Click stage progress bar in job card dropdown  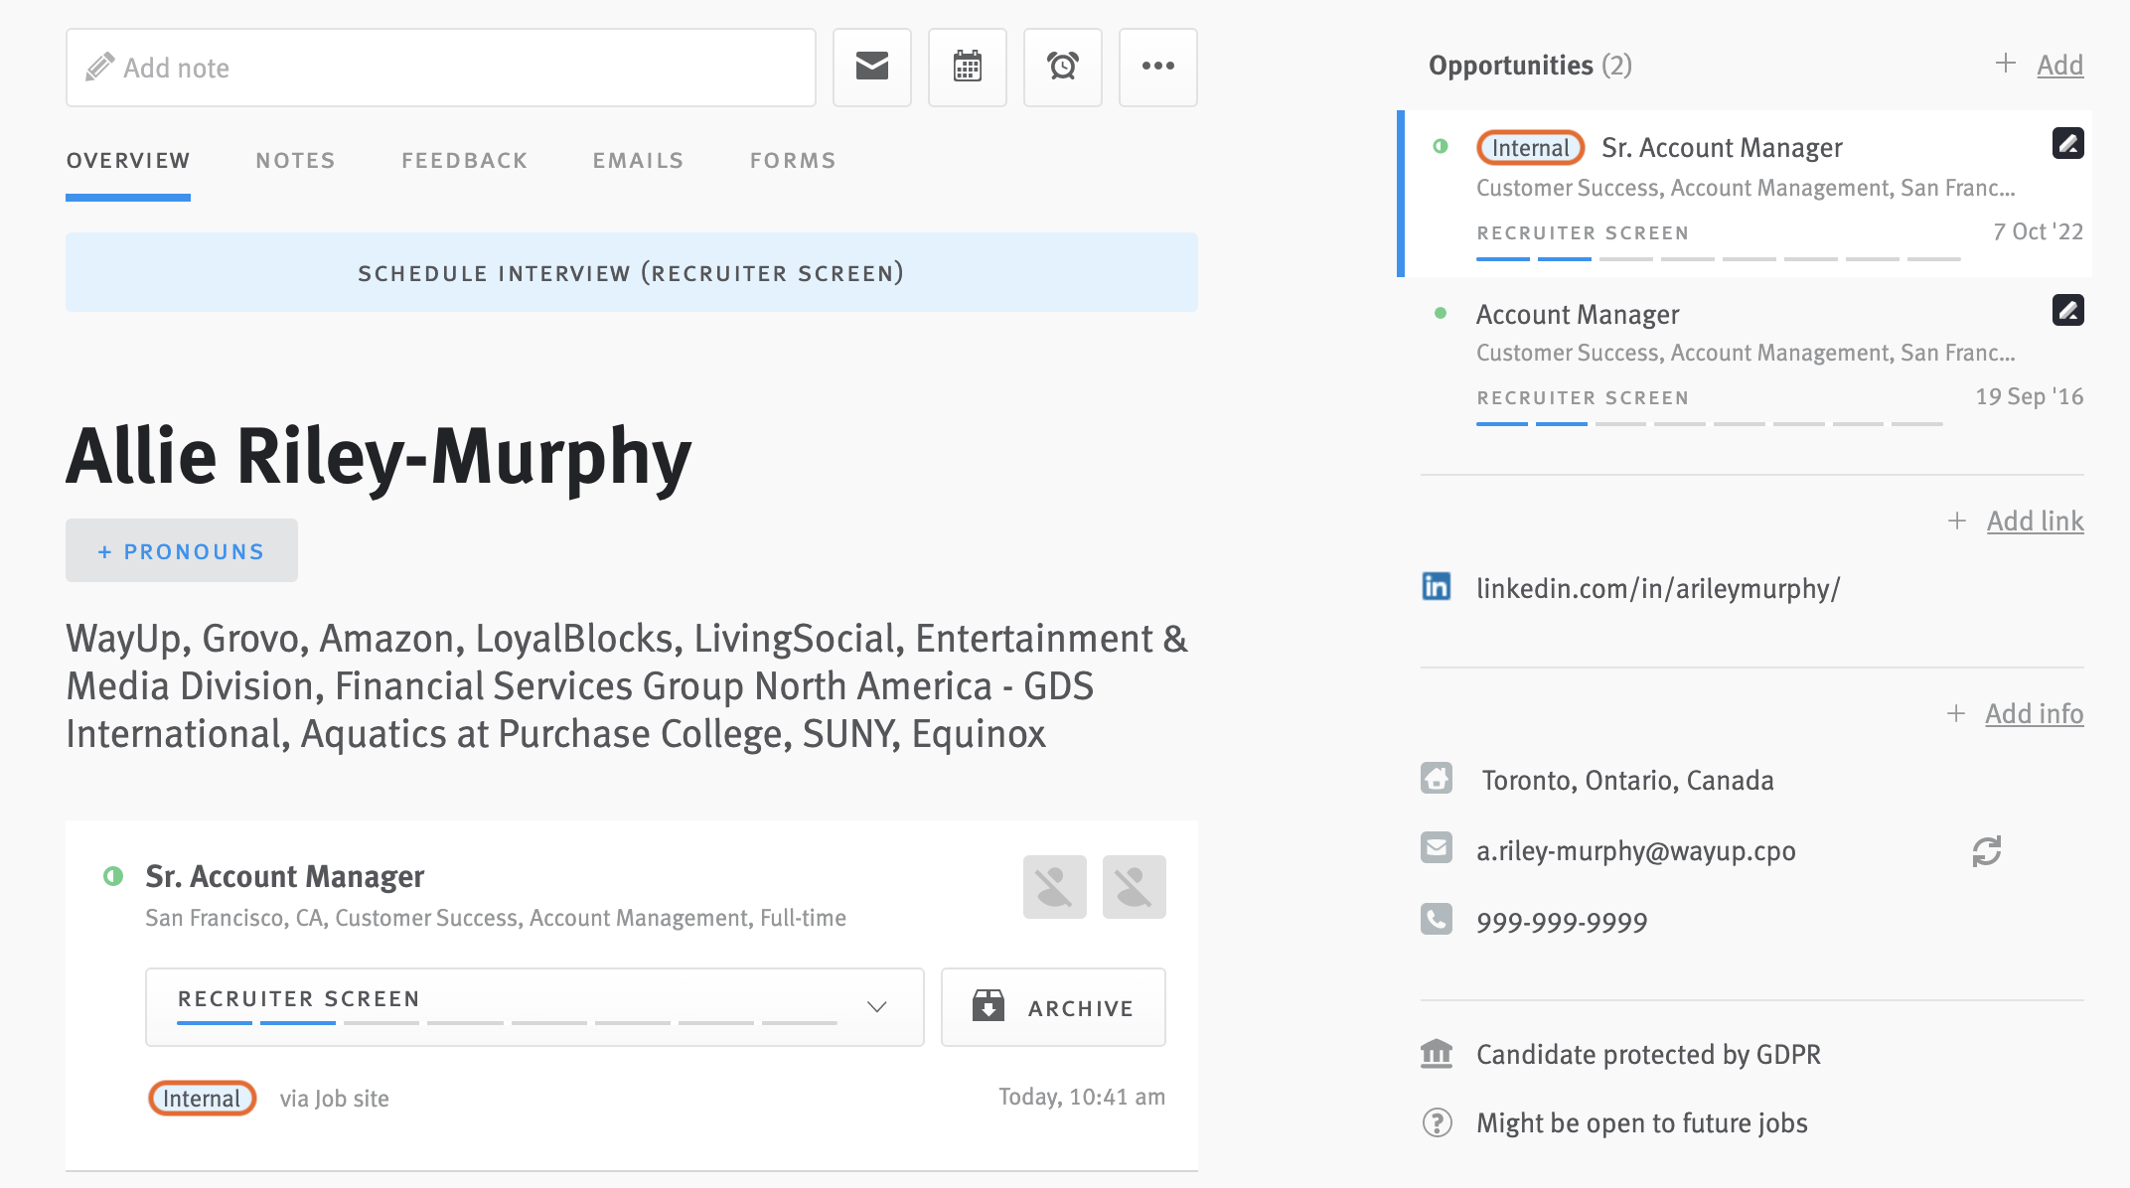[x=507, y=1022]
